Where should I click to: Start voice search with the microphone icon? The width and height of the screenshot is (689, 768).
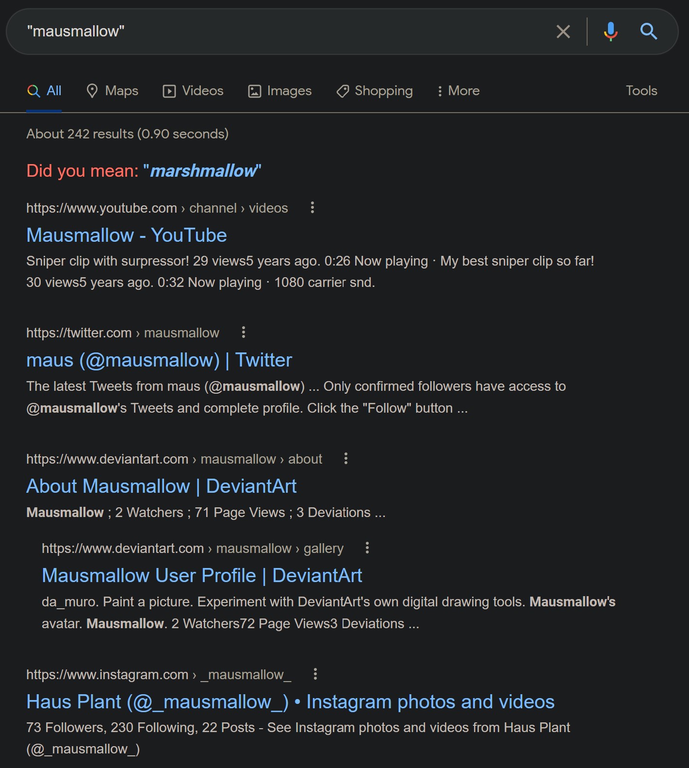click(610, 32)
